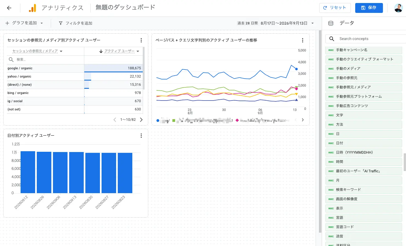Expand アクティブ ユーザー metric dropdown arrow
Viewport: 406px width, 246px height.
click(138, 51)
